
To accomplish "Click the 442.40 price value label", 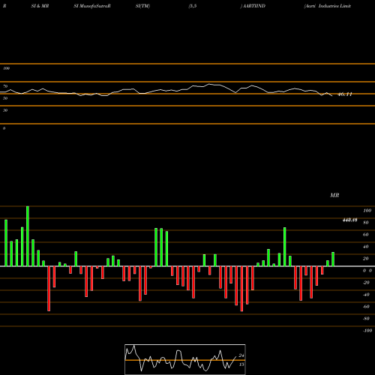I will [349, 220].
